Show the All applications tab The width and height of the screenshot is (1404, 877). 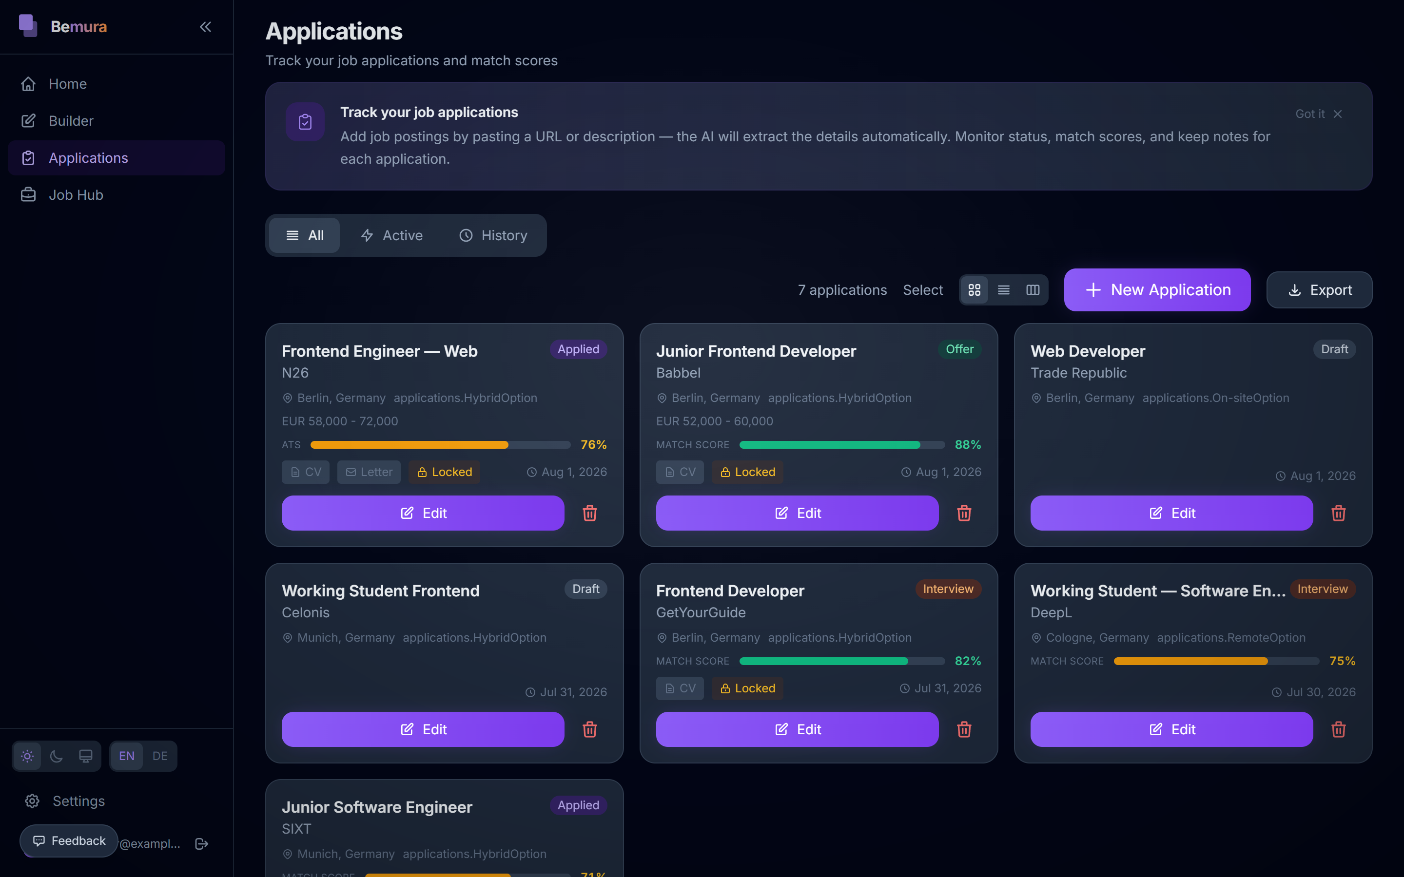[x=304, y=235]
